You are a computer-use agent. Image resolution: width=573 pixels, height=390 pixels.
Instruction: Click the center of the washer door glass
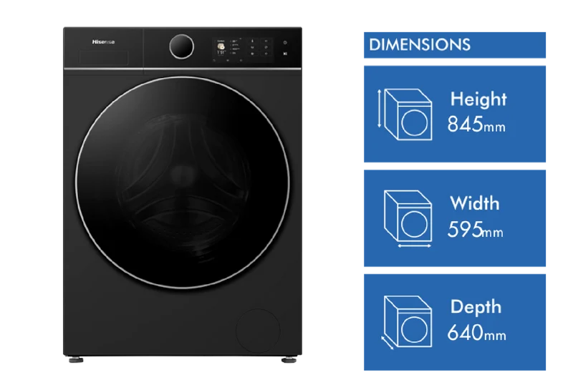(x=183, y=182)
